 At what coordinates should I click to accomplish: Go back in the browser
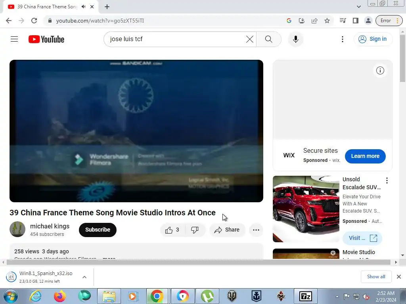(9, 21)
